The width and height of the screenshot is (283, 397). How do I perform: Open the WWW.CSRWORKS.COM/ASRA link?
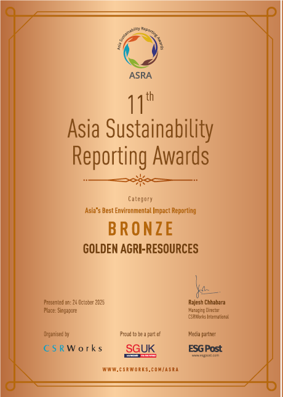(x=140, y=369)
